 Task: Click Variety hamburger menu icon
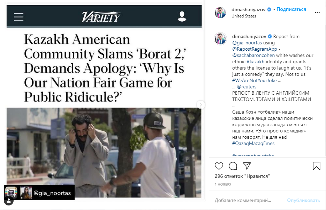(18, 17)
